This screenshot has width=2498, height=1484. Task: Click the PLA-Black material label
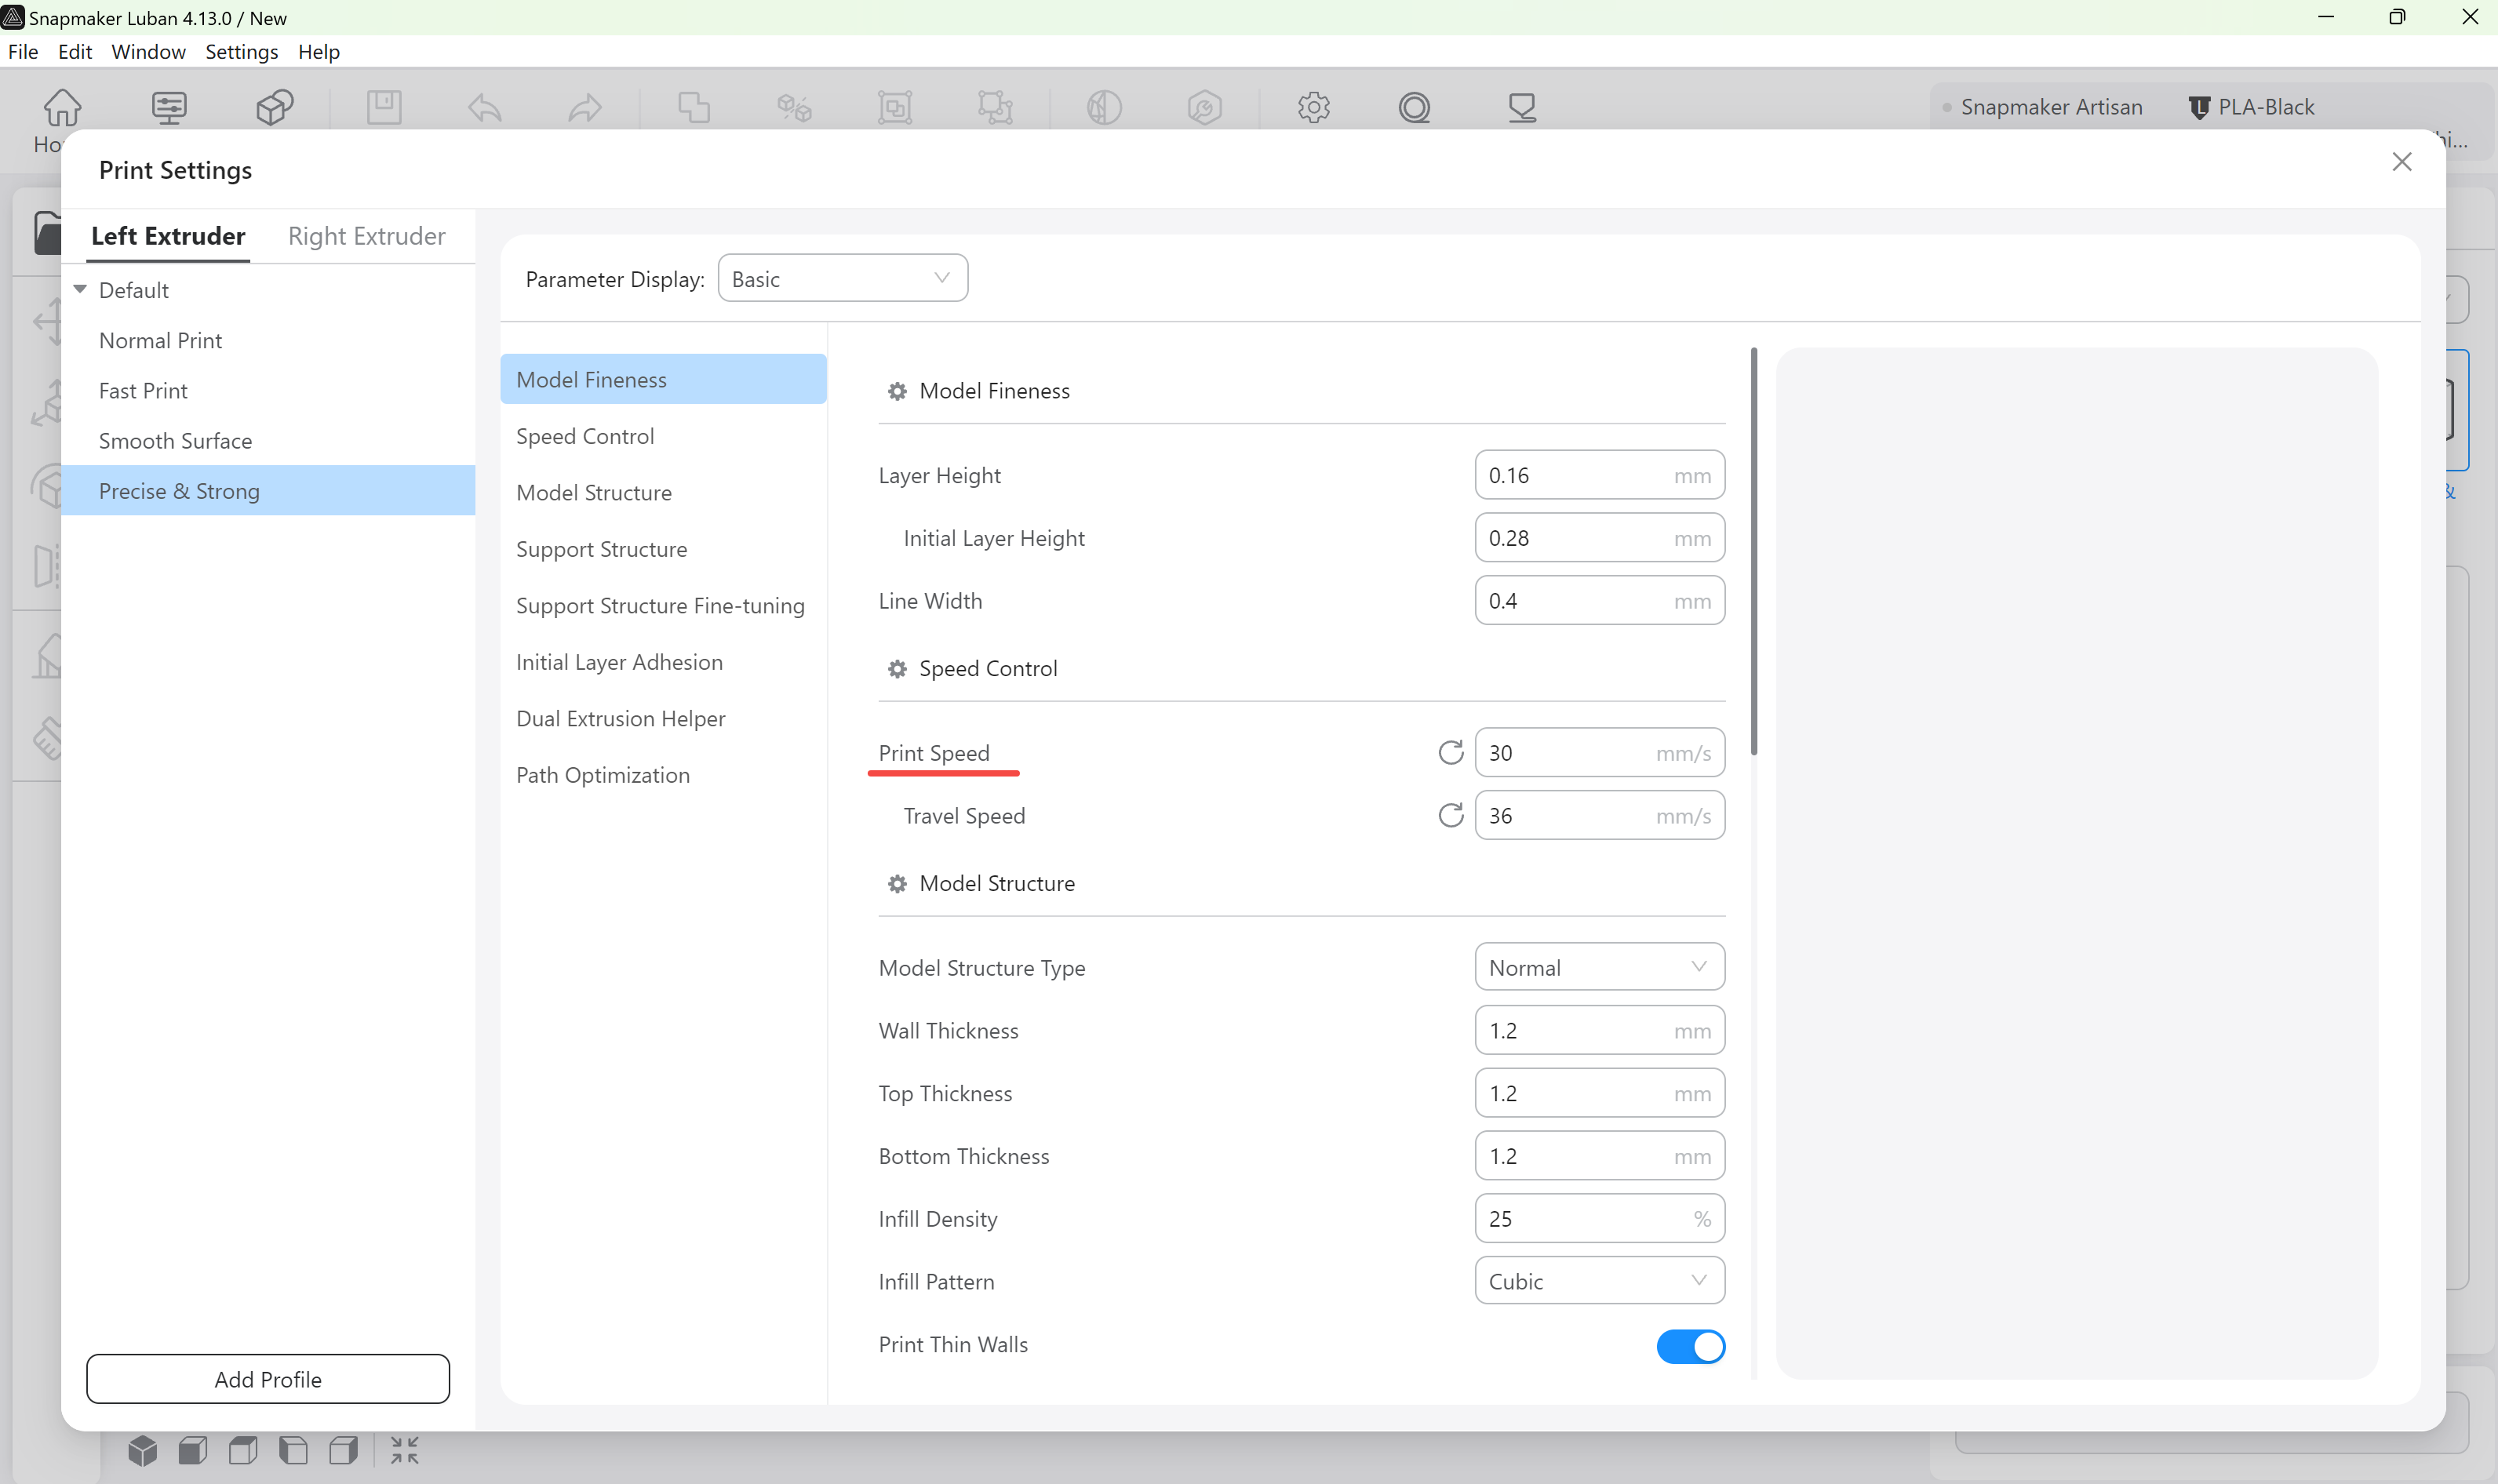pos(2266,107)
